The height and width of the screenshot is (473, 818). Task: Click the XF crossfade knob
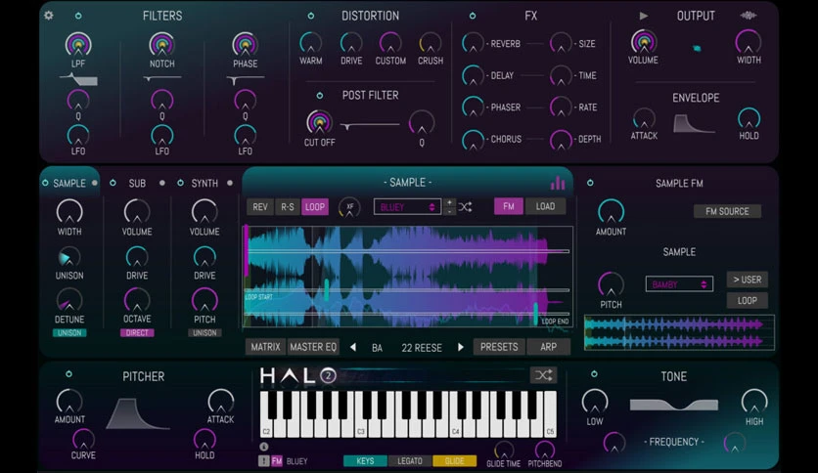[x=349, y=207]
